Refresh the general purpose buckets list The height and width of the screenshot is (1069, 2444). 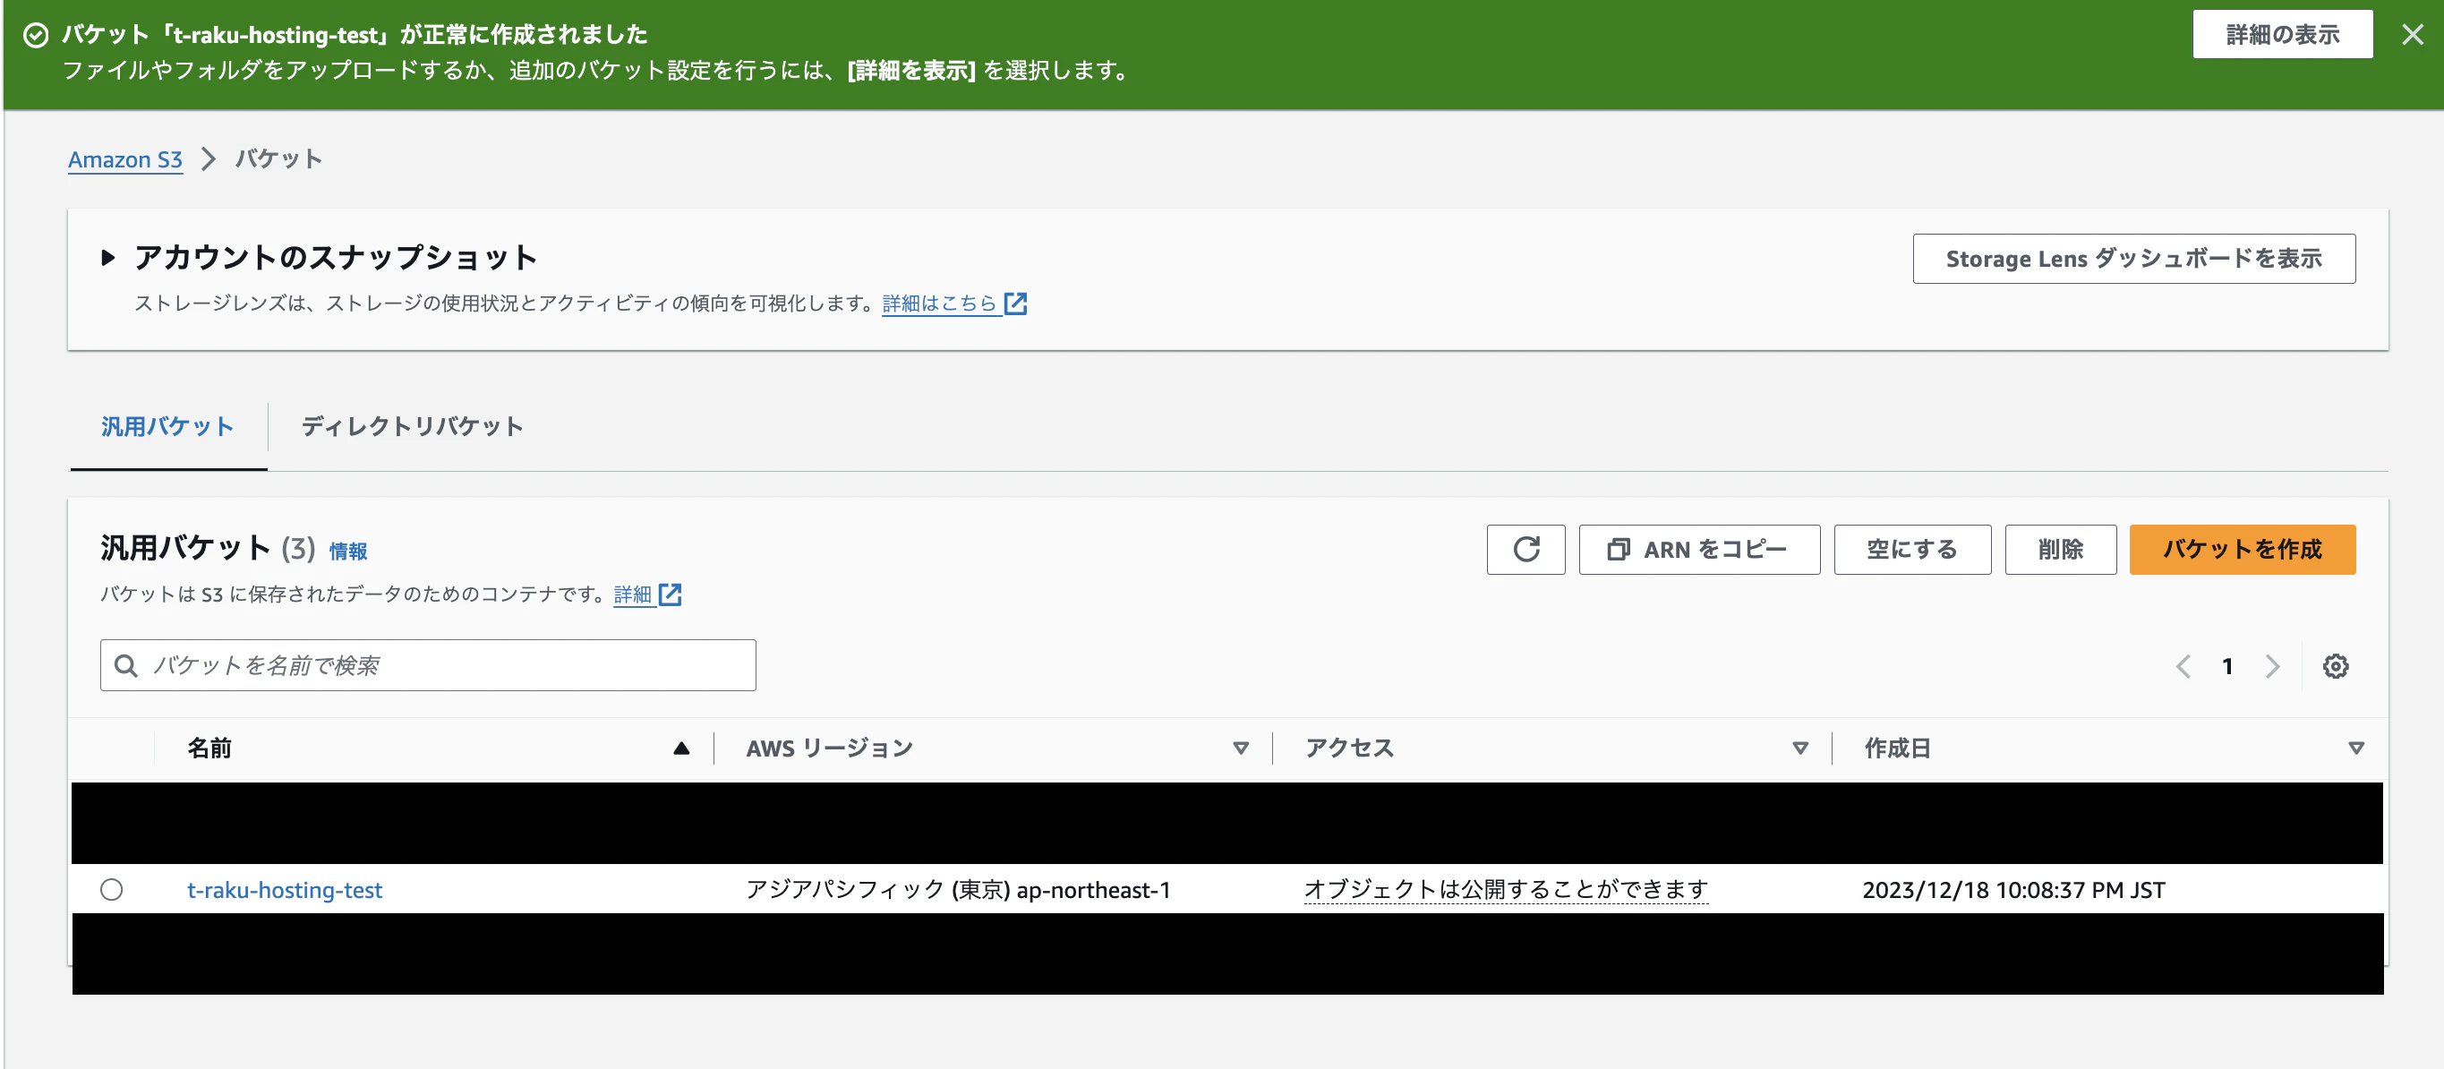point(1525,548)
